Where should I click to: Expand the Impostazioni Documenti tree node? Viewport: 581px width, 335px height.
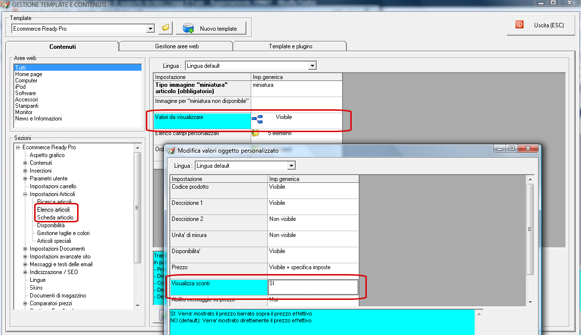click(x=25, y=249)
